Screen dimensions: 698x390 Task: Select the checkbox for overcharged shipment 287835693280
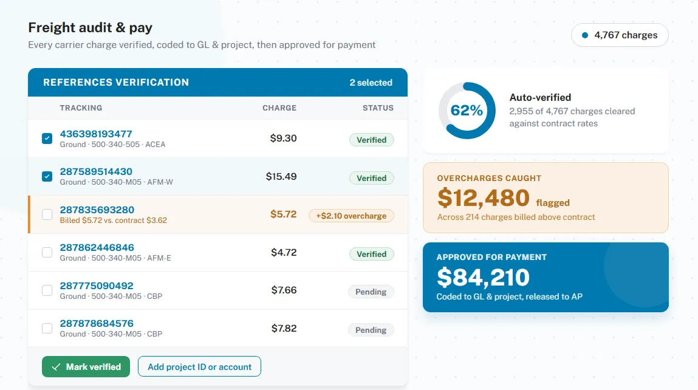[x=47, y=214]
